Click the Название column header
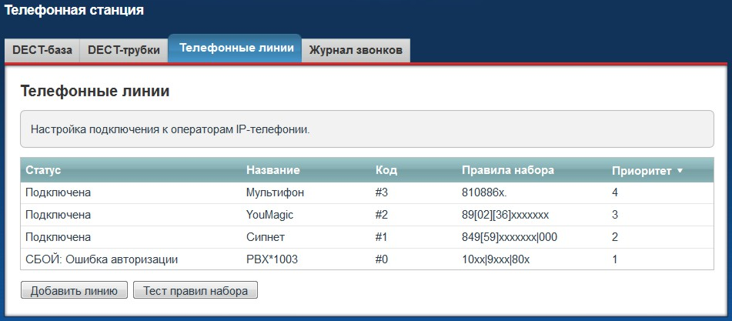The width and height of the screenshot is (732, 321). coord(272,169)
